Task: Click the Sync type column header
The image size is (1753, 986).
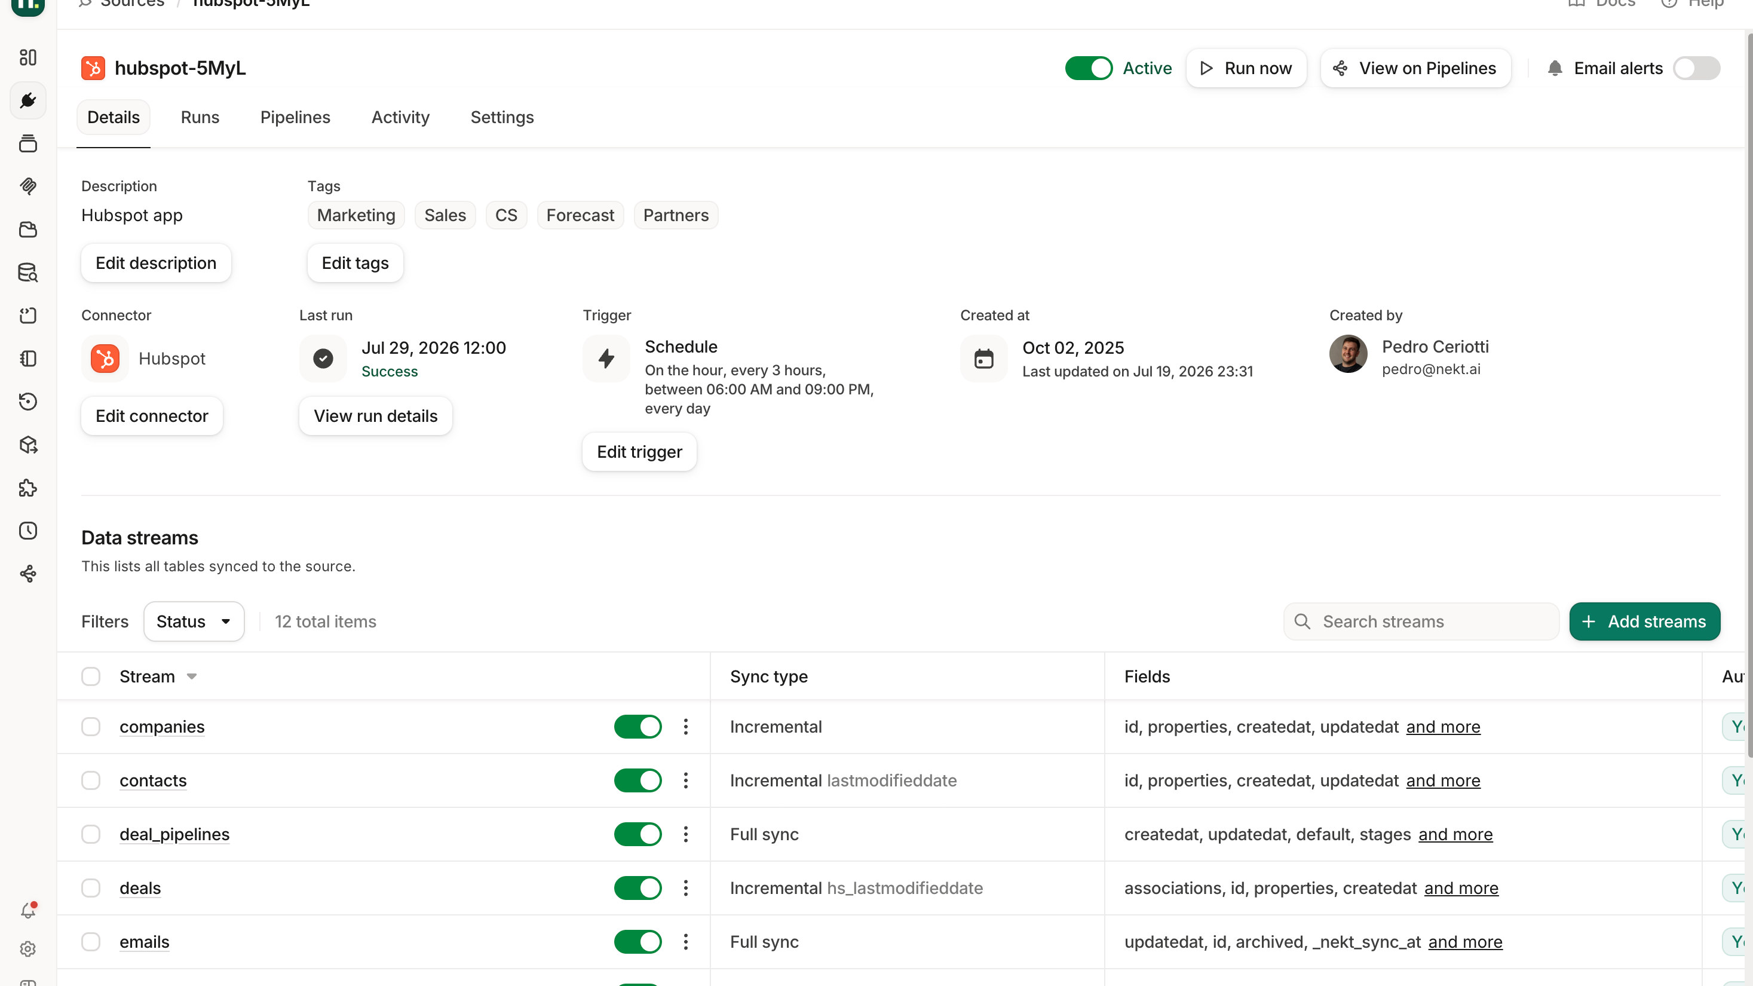Action: coord(769,676)
